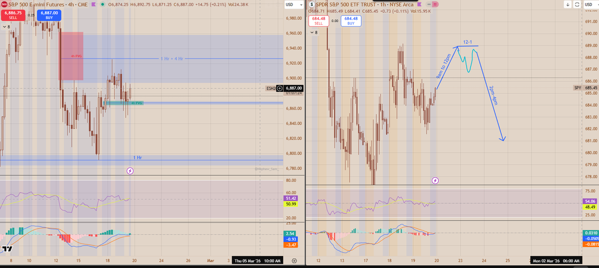Click the down-arrow button atop the SPY chart
The height and width of the screenshot is (268, 599).
click(x=568, y=4)
